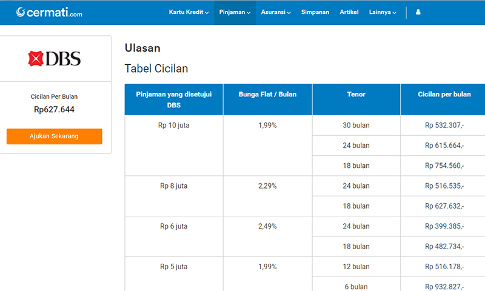
Task: Expand the Lainnya menu
Action: click(383, 12)
